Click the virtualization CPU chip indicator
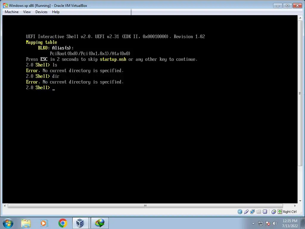This screenshot has width=305, height=229. 265,212
